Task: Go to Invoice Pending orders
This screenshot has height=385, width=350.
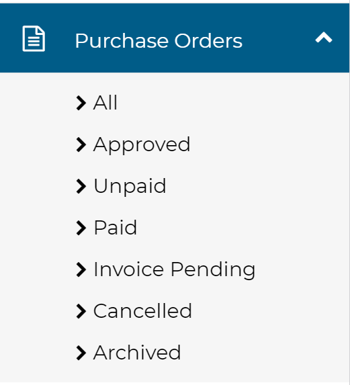Action: (175, 270)
